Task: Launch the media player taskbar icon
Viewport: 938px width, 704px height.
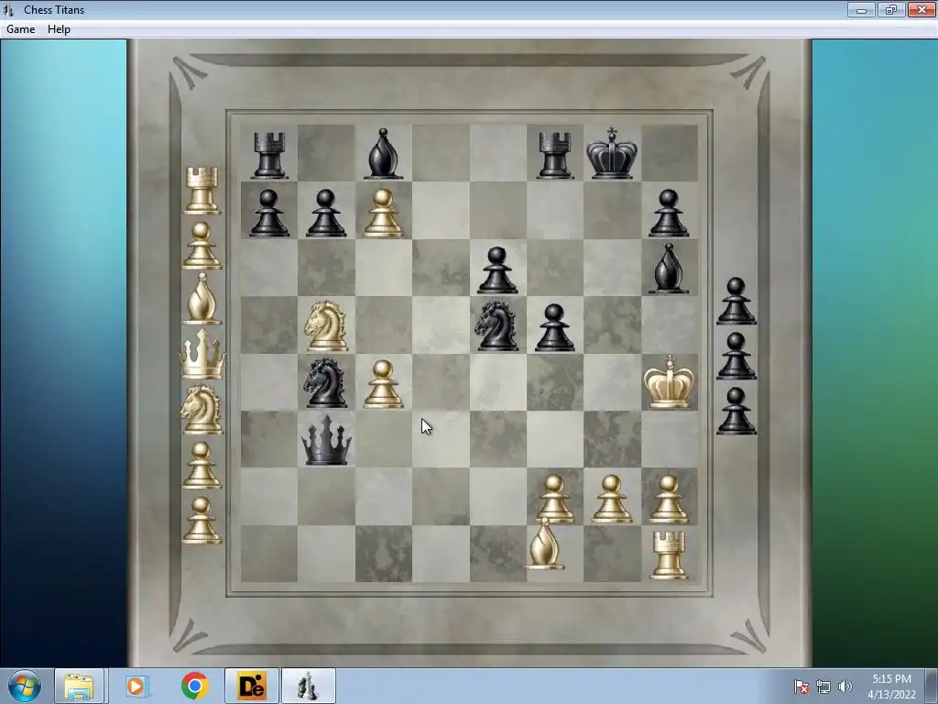Action: tap(136, 686)
